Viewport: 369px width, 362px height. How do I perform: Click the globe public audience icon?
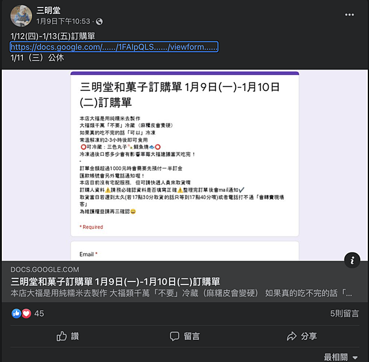pos(99,22)
